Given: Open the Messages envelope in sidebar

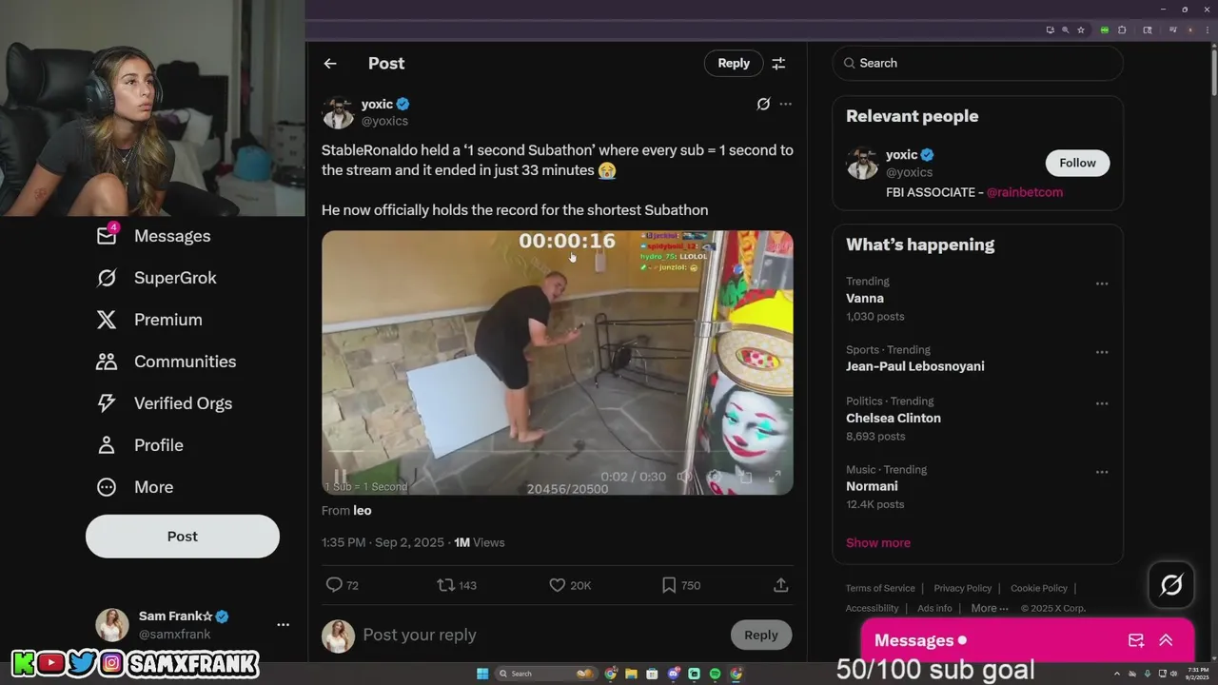Looking at the screenshot, I should point(108,235).
